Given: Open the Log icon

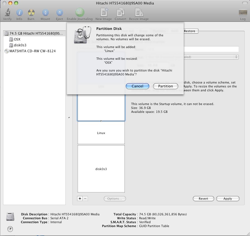Looking at the screenshot, I should coord(243,13).
